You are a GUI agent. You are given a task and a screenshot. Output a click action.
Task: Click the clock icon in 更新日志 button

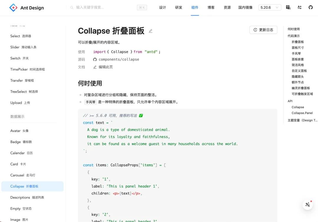255,30
